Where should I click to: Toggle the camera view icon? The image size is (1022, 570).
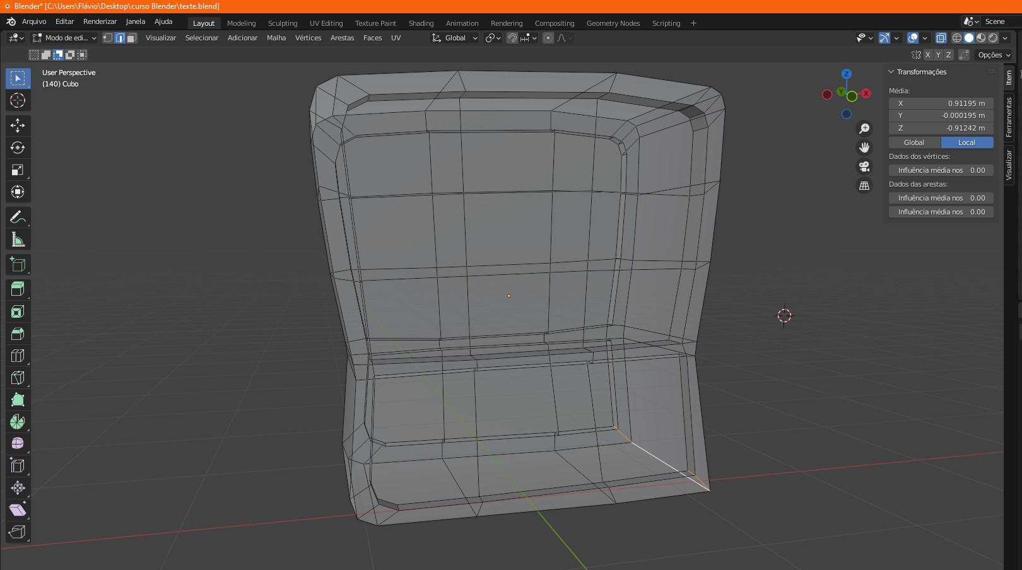[x=864, y=166]
